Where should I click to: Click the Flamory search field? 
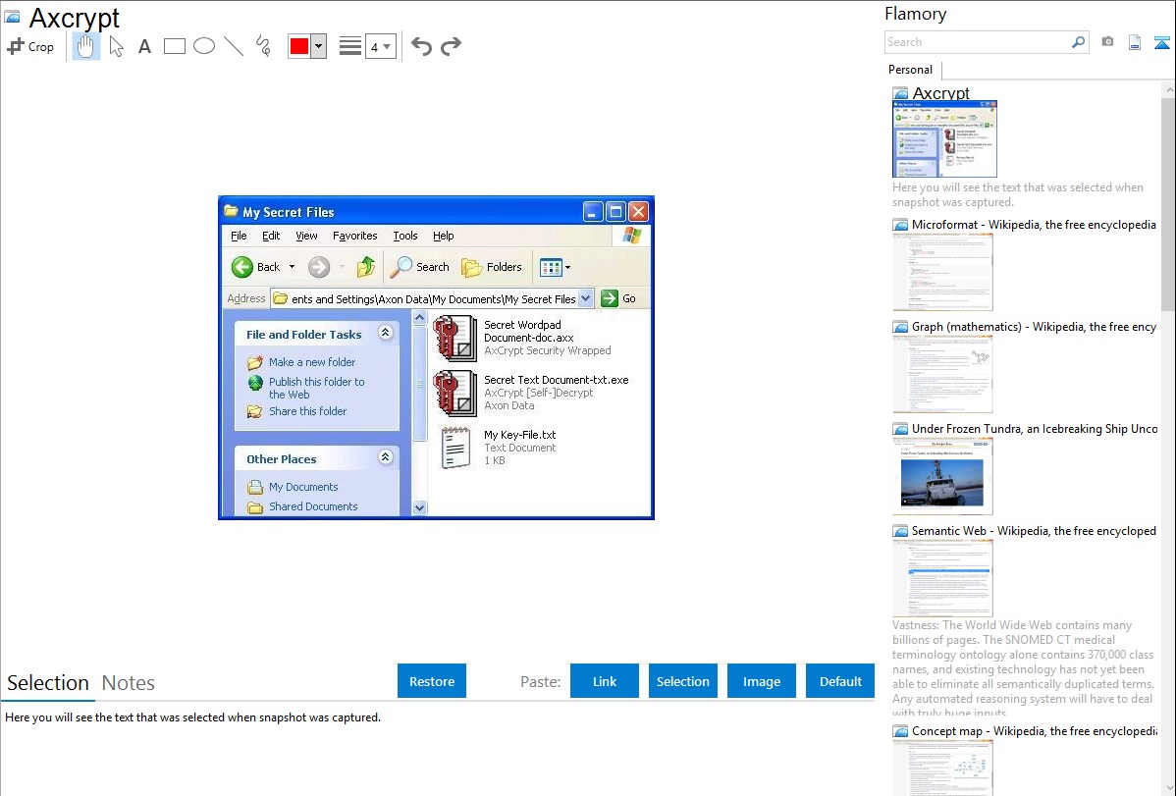click(977, 42)
